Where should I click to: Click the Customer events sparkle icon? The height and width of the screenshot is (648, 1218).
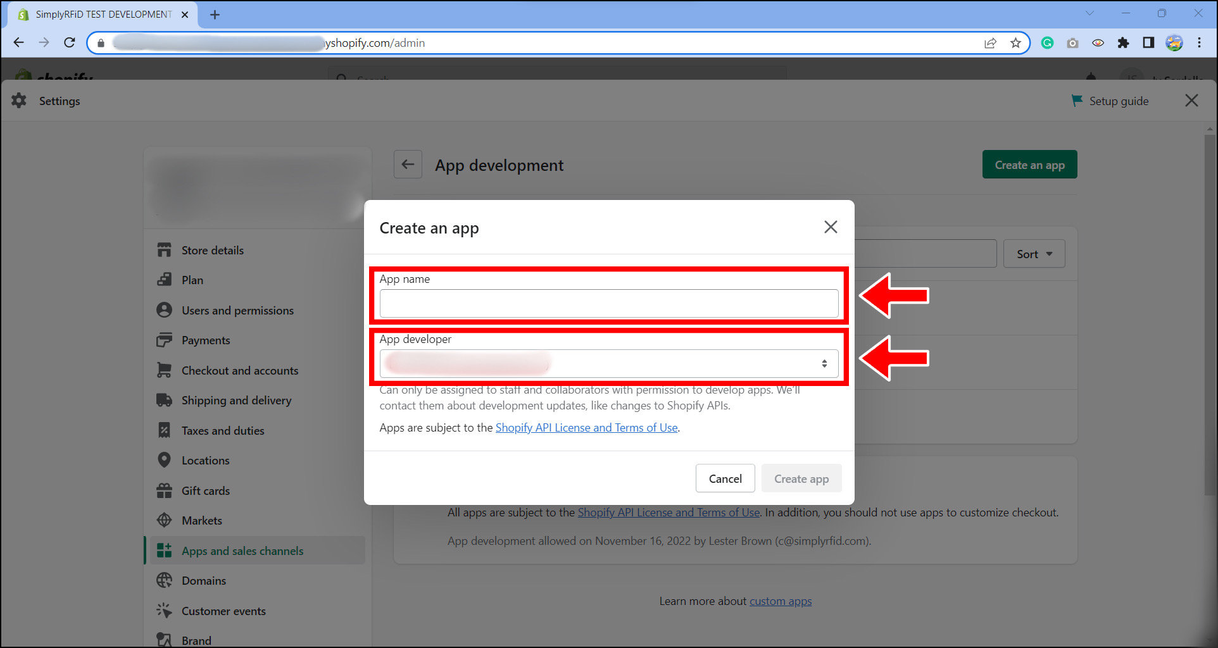[x=164, y=611]
